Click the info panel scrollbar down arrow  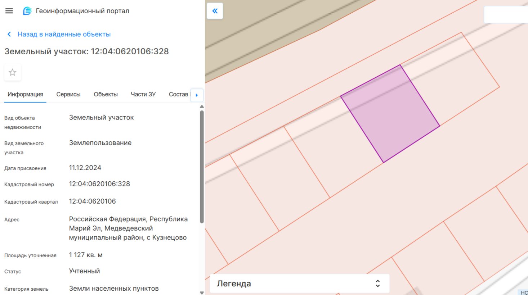(202, 292)
